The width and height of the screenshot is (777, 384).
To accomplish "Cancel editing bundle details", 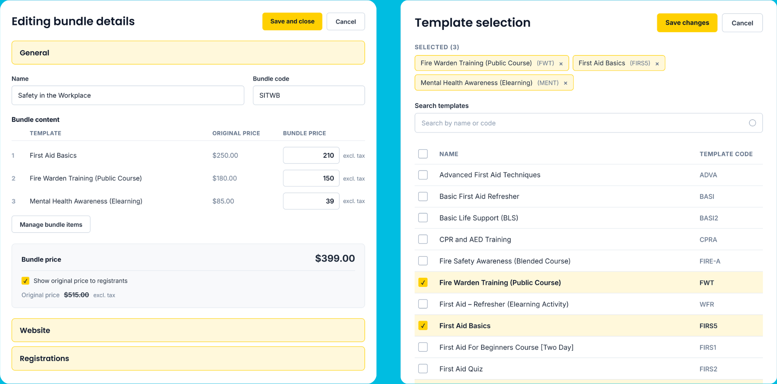I will pyautogui.click(x=345, y=22).
